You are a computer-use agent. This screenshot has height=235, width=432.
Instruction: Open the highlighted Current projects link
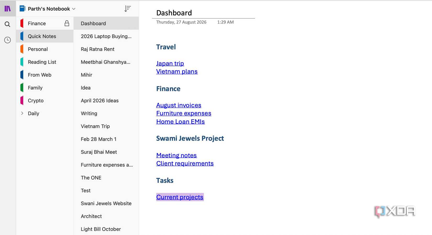pyautogui.click(x=180, y=197)
